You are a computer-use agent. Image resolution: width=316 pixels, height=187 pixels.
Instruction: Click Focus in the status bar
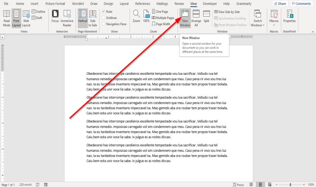point(238,185)
